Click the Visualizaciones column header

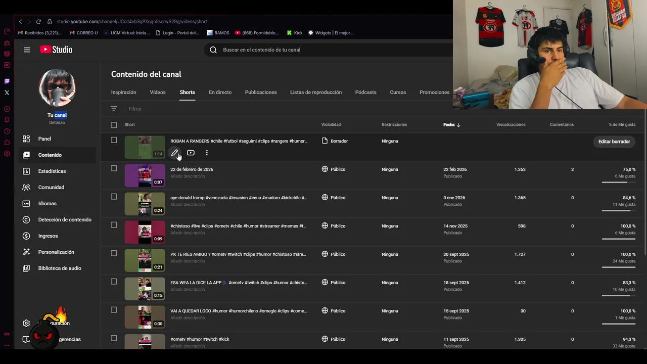(511, 125)
